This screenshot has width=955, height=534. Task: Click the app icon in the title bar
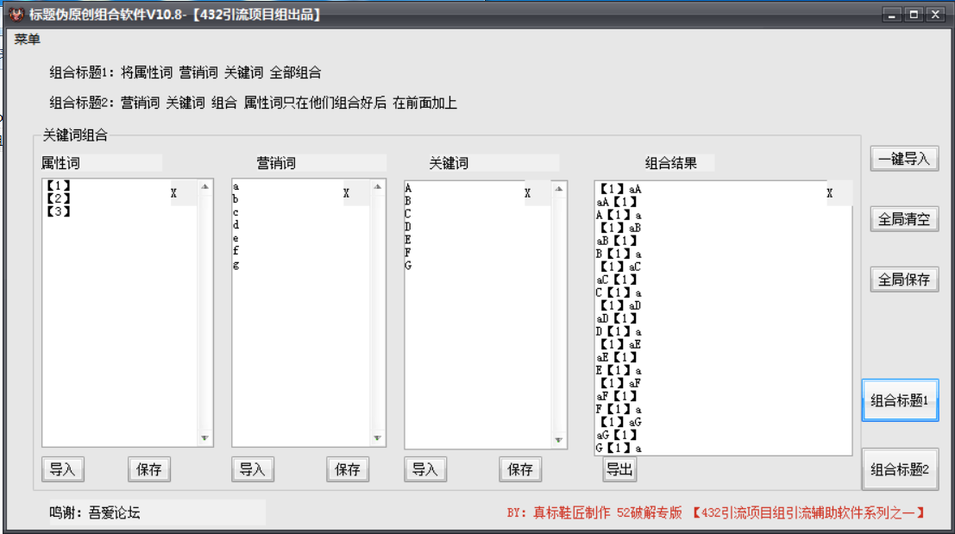[16, 14]
